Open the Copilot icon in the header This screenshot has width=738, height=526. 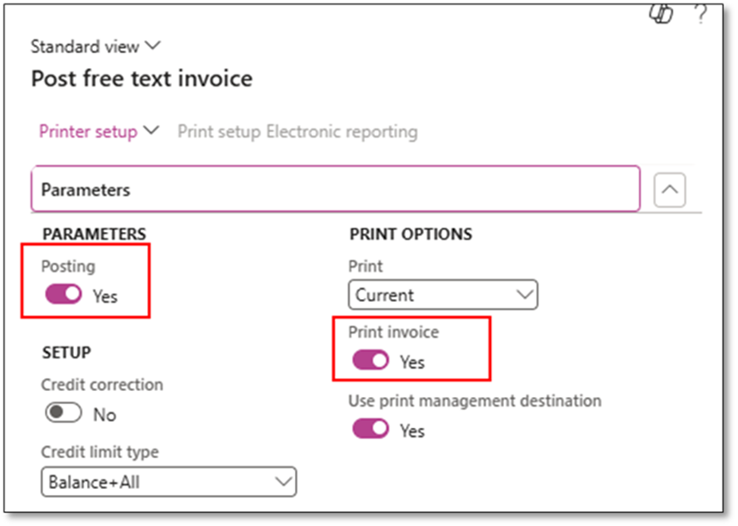[661, 12]
